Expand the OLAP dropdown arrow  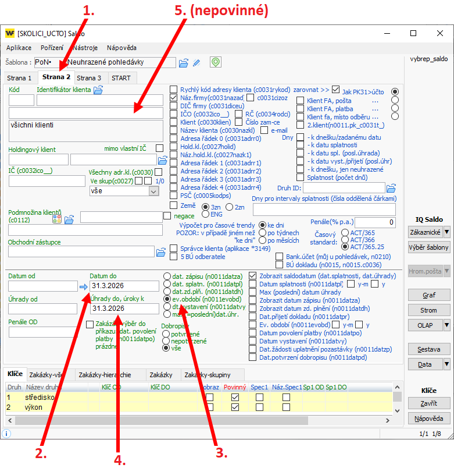point(446,325)
